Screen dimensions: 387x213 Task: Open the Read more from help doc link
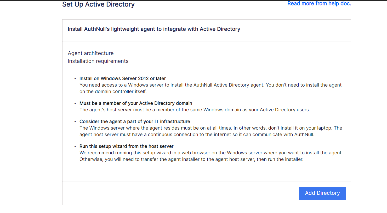point(319,3)
